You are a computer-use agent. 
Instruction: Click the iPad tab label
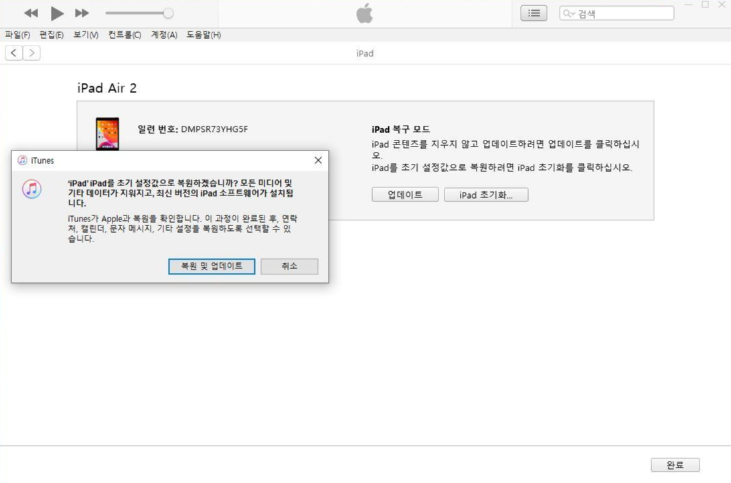point(365,54)
